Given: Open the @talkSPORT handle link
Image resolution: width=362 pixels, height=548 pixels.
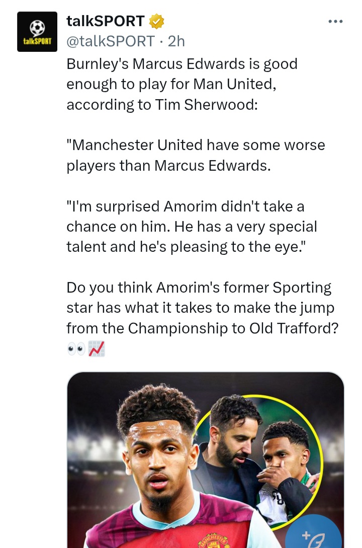Looking at the screenshot, I should pyautogui.click(x=111, y=41).
